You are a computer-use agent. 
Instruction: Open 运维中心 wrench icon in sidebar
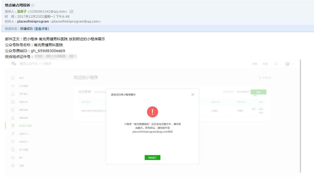(x=13, y=134)
